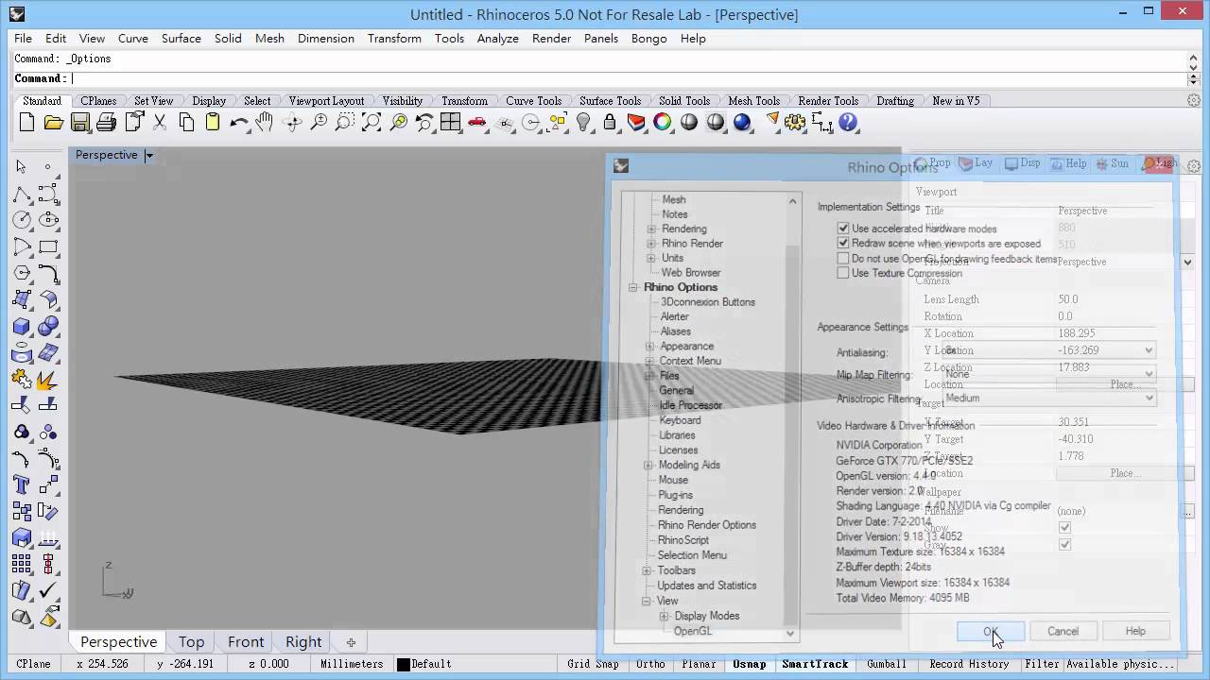Select the Zoom Window tool
The image size is (1210, 680).
(345, 122)
